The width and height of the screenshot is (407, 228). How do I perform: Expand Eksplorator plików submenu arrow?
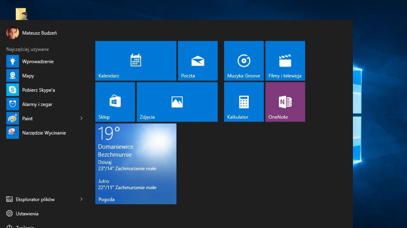tap(81, 199)
